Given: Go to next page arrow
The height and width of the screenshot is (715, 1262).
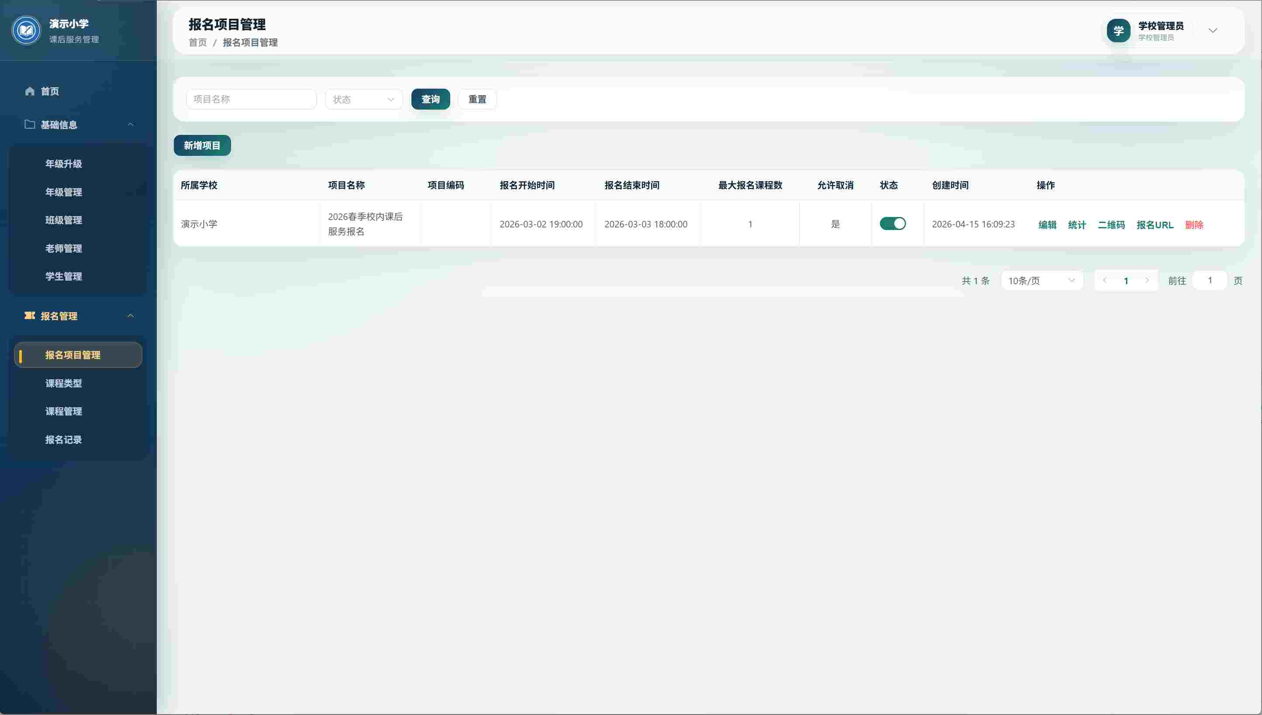Looking at the screenshot, I should pyautogui.click(x=1147, y=280).
